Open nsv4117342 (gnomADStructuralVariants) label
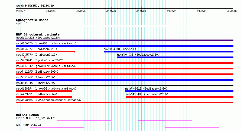The image size is (241, 131). point(46,66)
